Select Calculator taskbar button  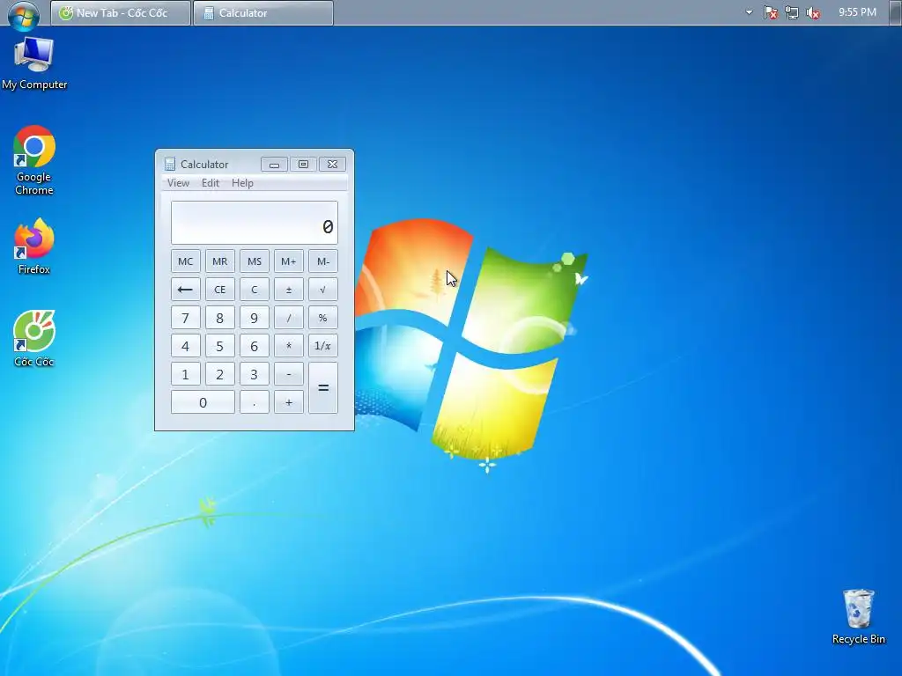(263, 12)
